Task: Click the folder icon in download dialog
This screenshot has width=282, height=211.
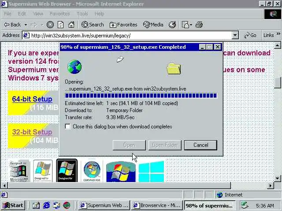Action: click(x=174, y=69)
